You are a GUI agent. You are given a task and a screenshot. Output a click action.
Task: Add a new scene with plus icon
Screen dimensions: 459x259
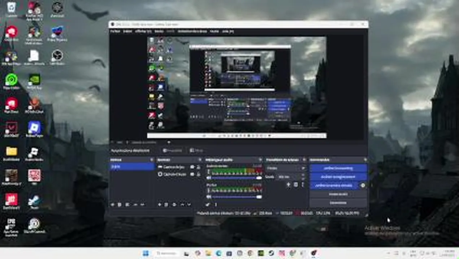(112, 205)
